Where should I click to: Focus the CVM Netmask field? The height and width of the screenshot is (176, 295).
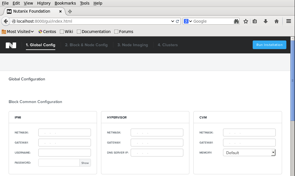pyautogui.click(x=249, y=132)
